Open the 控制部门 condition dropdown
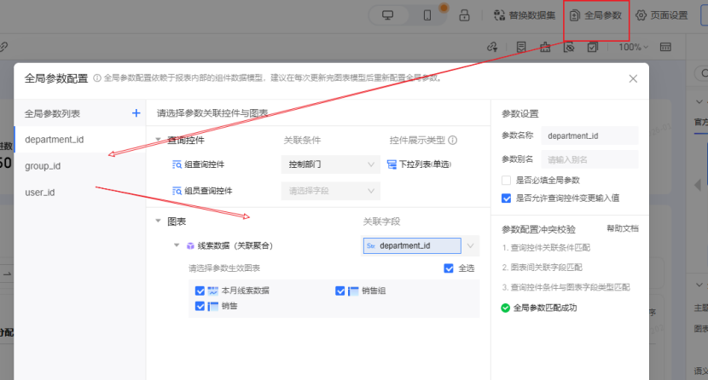Screen dimensions: 708x380 [x=330, y=164]
